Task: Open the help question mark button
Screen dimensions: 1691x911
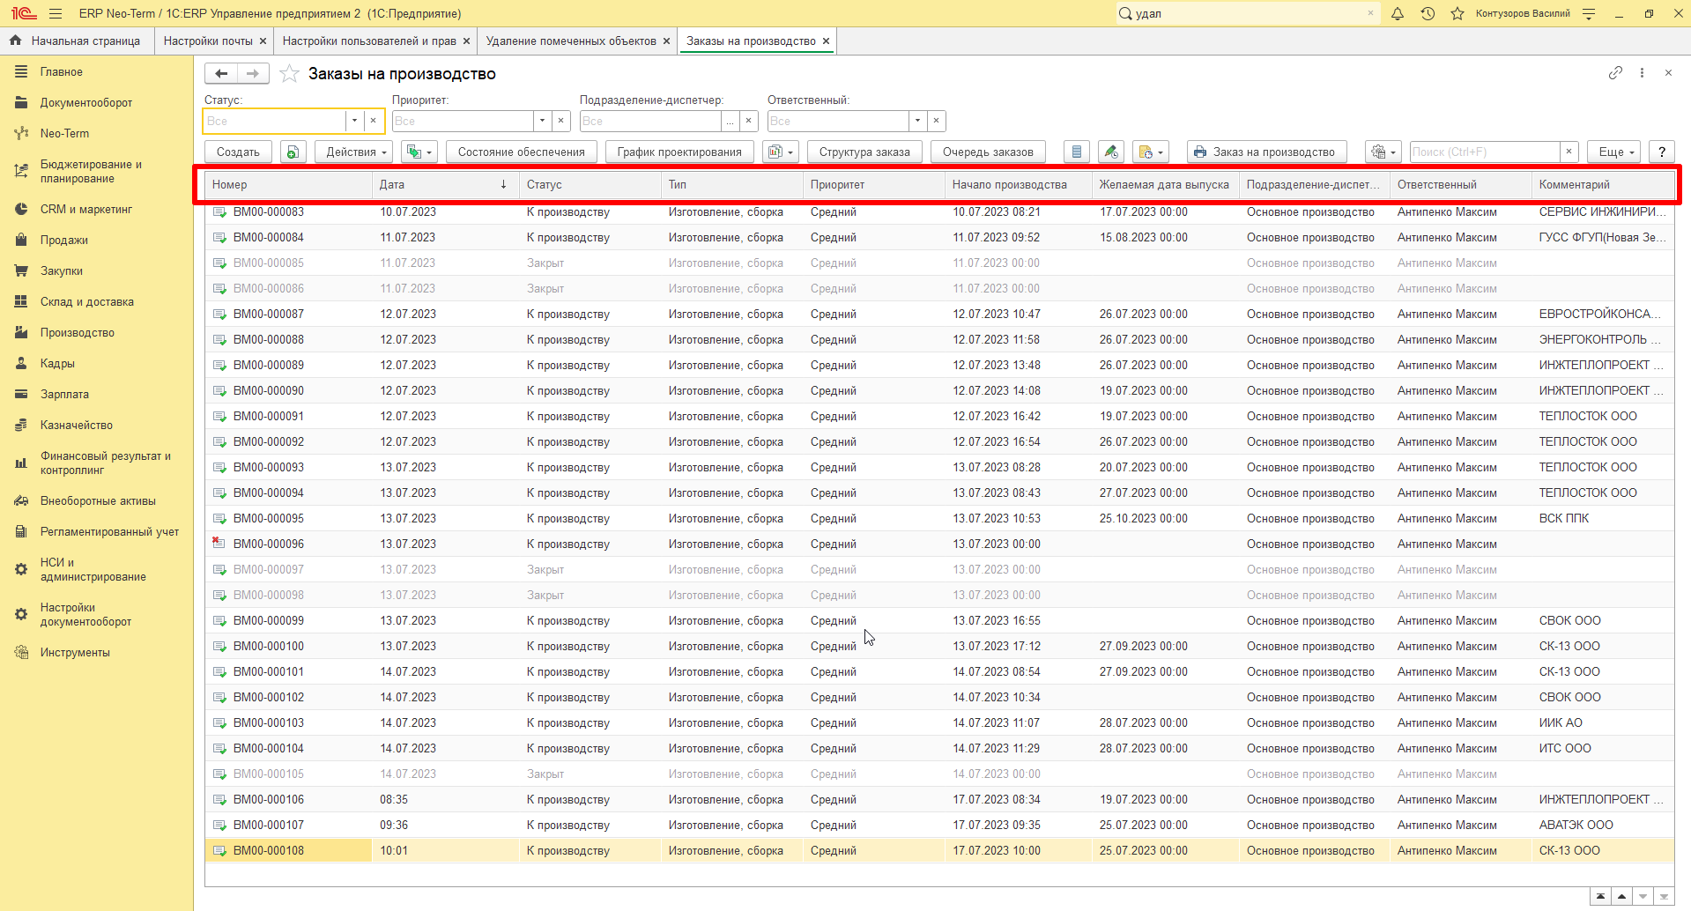Action: (1662, 152)
